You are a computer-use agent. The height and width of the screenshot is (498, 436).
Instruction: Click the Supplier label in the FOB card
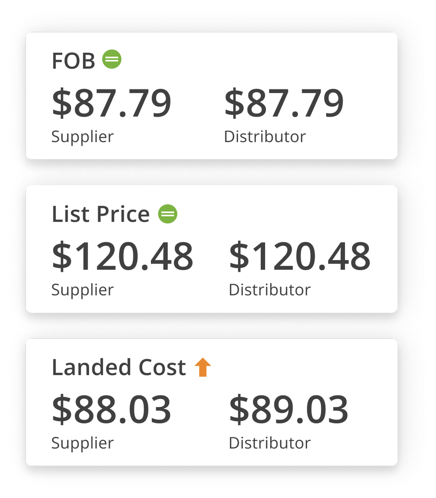(x=82, y=136)
